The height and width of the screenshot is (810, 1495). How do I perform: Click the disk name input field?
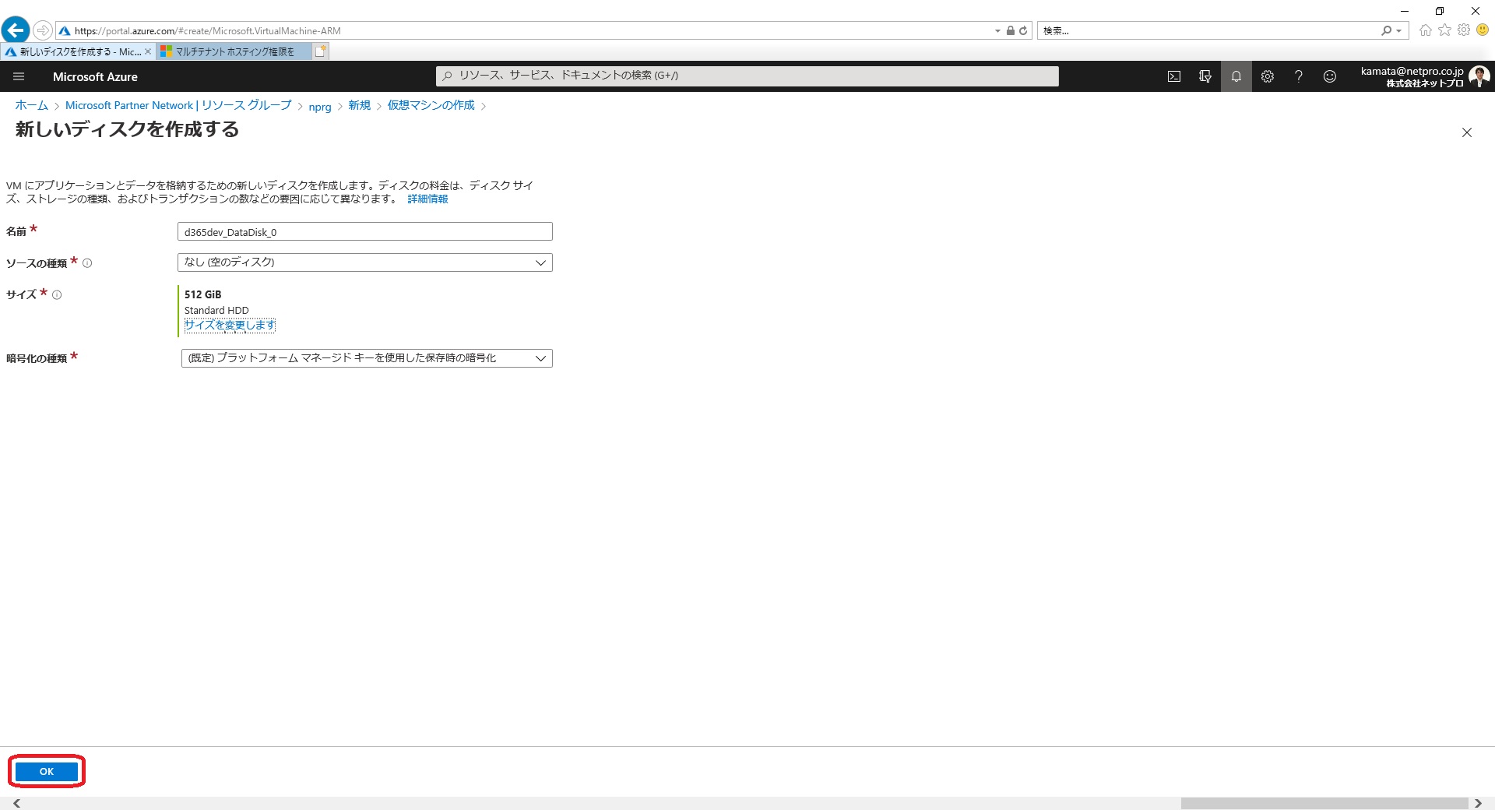(x=364, y=232)
